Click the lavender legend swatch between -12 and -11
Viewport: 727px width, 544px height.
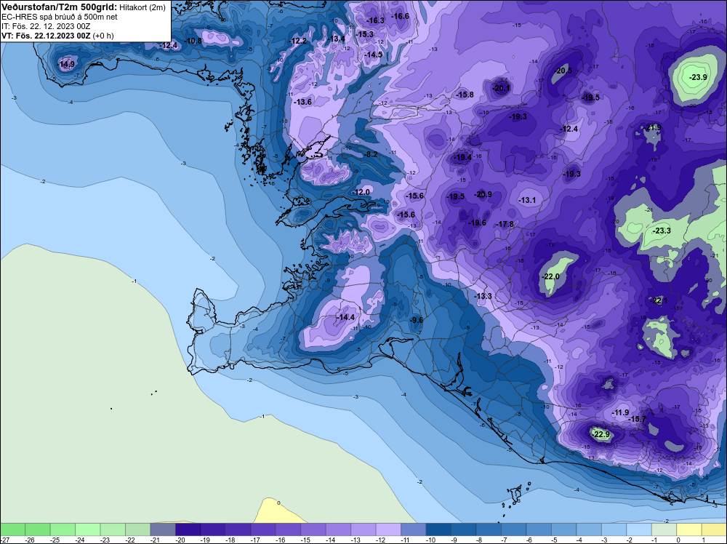(x=388, y=529)
